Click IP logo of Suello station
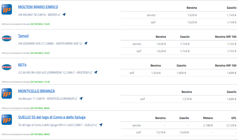Viewport: 238px width, 140px height. (7, 120)
